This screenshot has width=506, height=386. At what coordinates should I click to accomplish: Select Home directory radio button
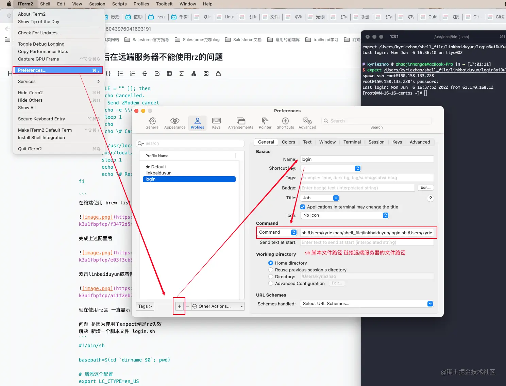click(271, 263)
